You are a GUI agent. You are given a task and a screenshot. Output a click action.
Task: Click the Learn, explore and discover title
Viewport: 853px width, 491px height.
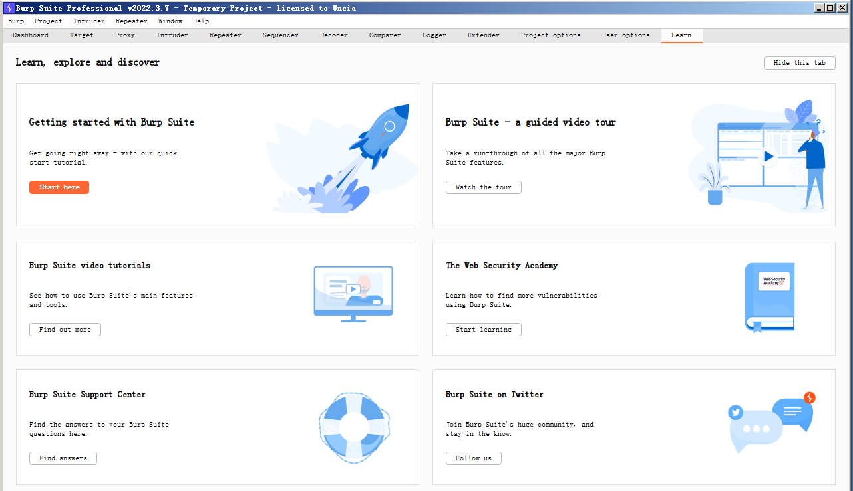pyautogui.click(x=88, y=62)
